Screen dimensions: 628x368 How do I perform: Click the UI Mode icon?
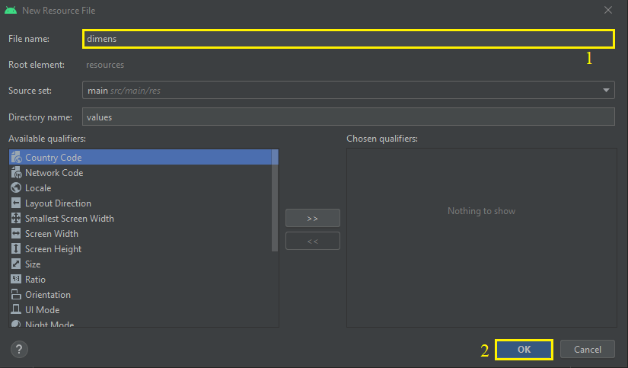coord(16,309)
